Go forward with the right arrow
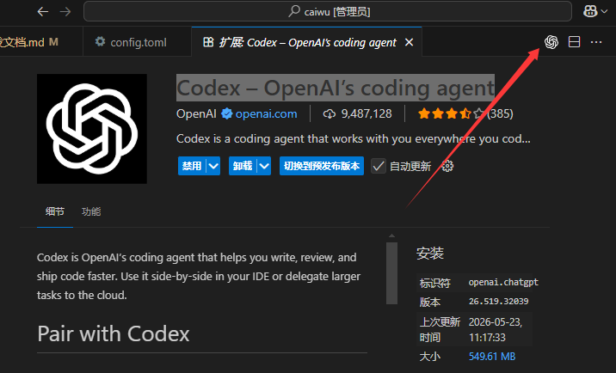 (x=65, y=12)
